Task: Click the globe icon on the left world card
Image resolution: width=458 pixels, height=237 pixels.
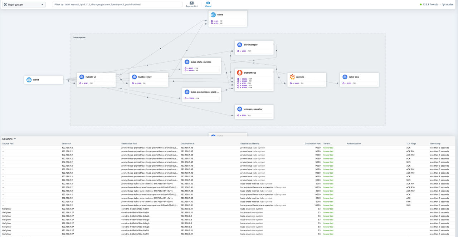Action: 29,80
